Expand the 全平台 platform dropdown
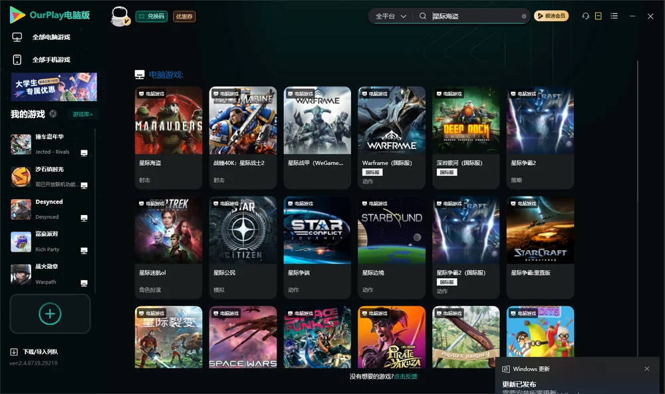Viewport: 665px width, 394px height. (390, 16)
